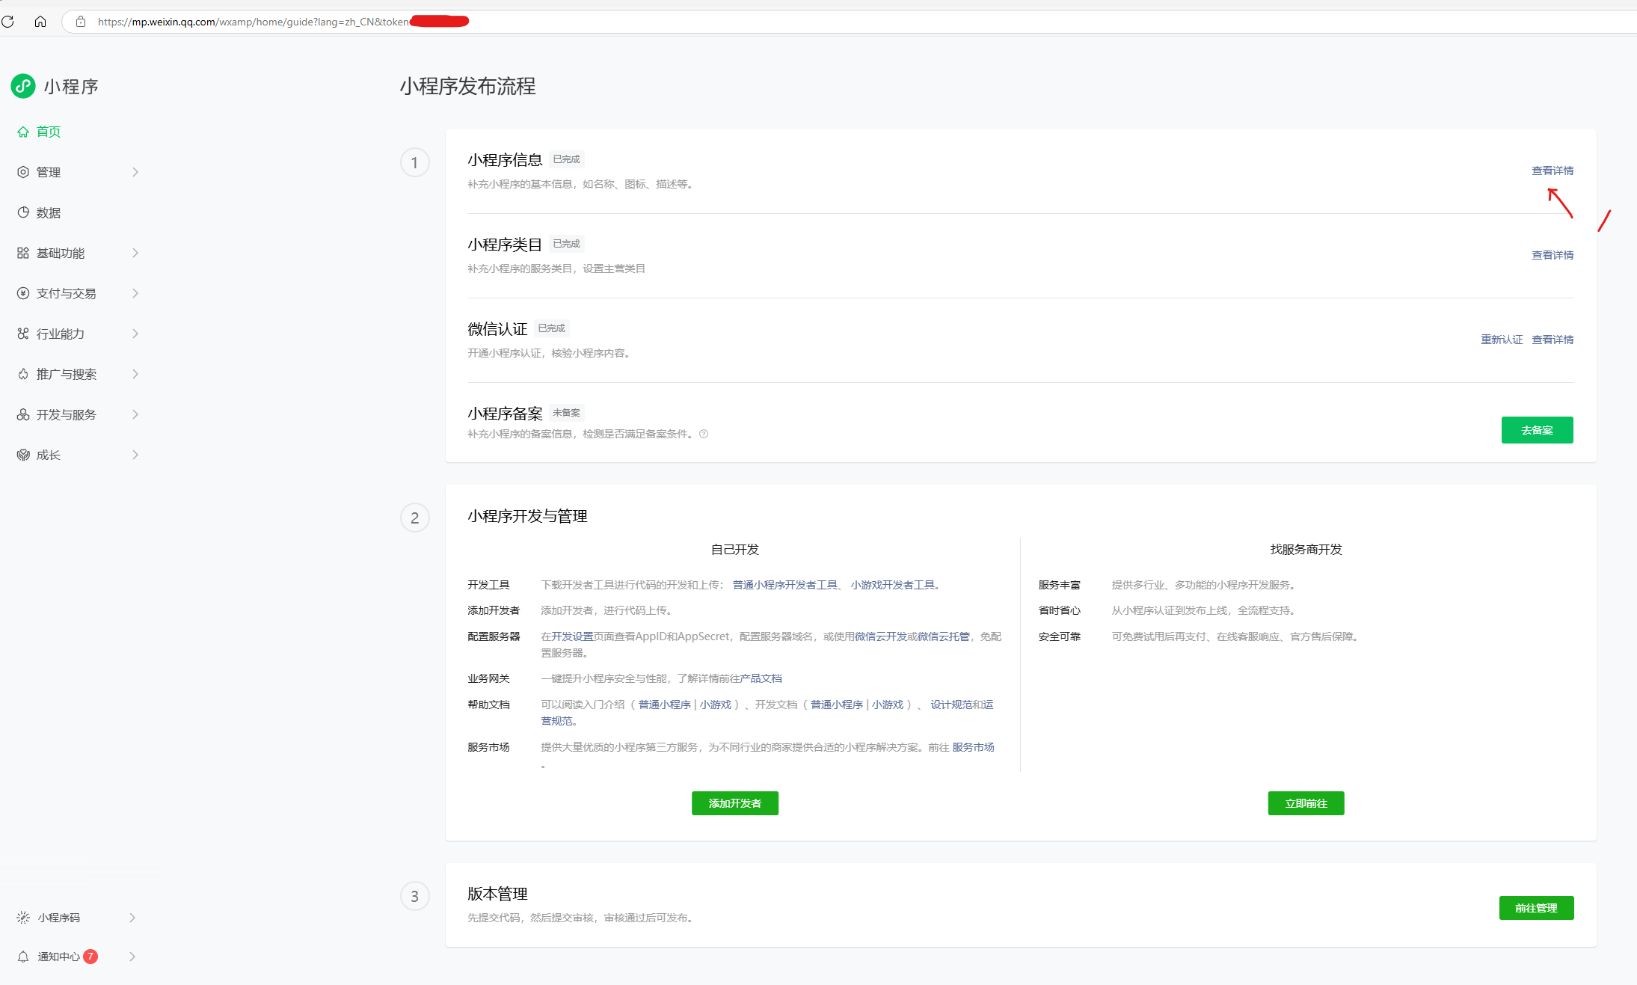
Task: Open the 开发设置 link
Action: (x=572, y=636)
